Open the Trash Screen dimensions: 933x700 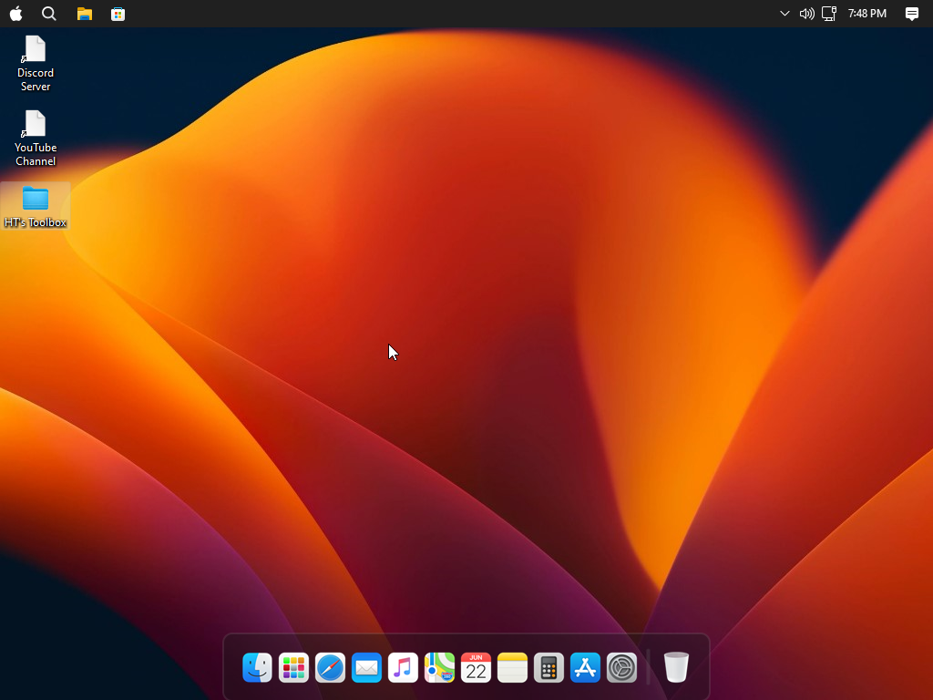(x=676, y=667)
